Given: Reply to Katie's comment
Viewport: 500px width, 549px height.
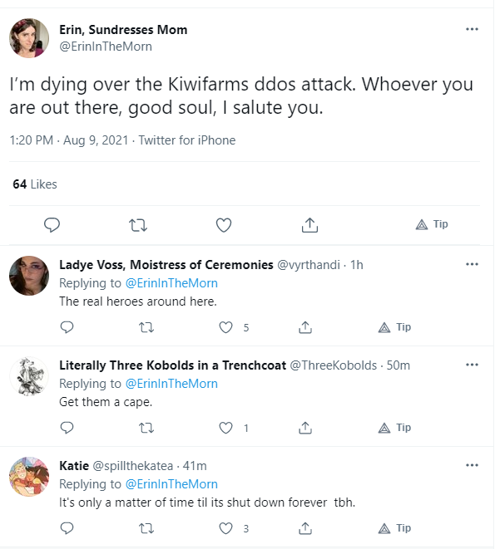Looking at the screenshot, I should (67, 528).
